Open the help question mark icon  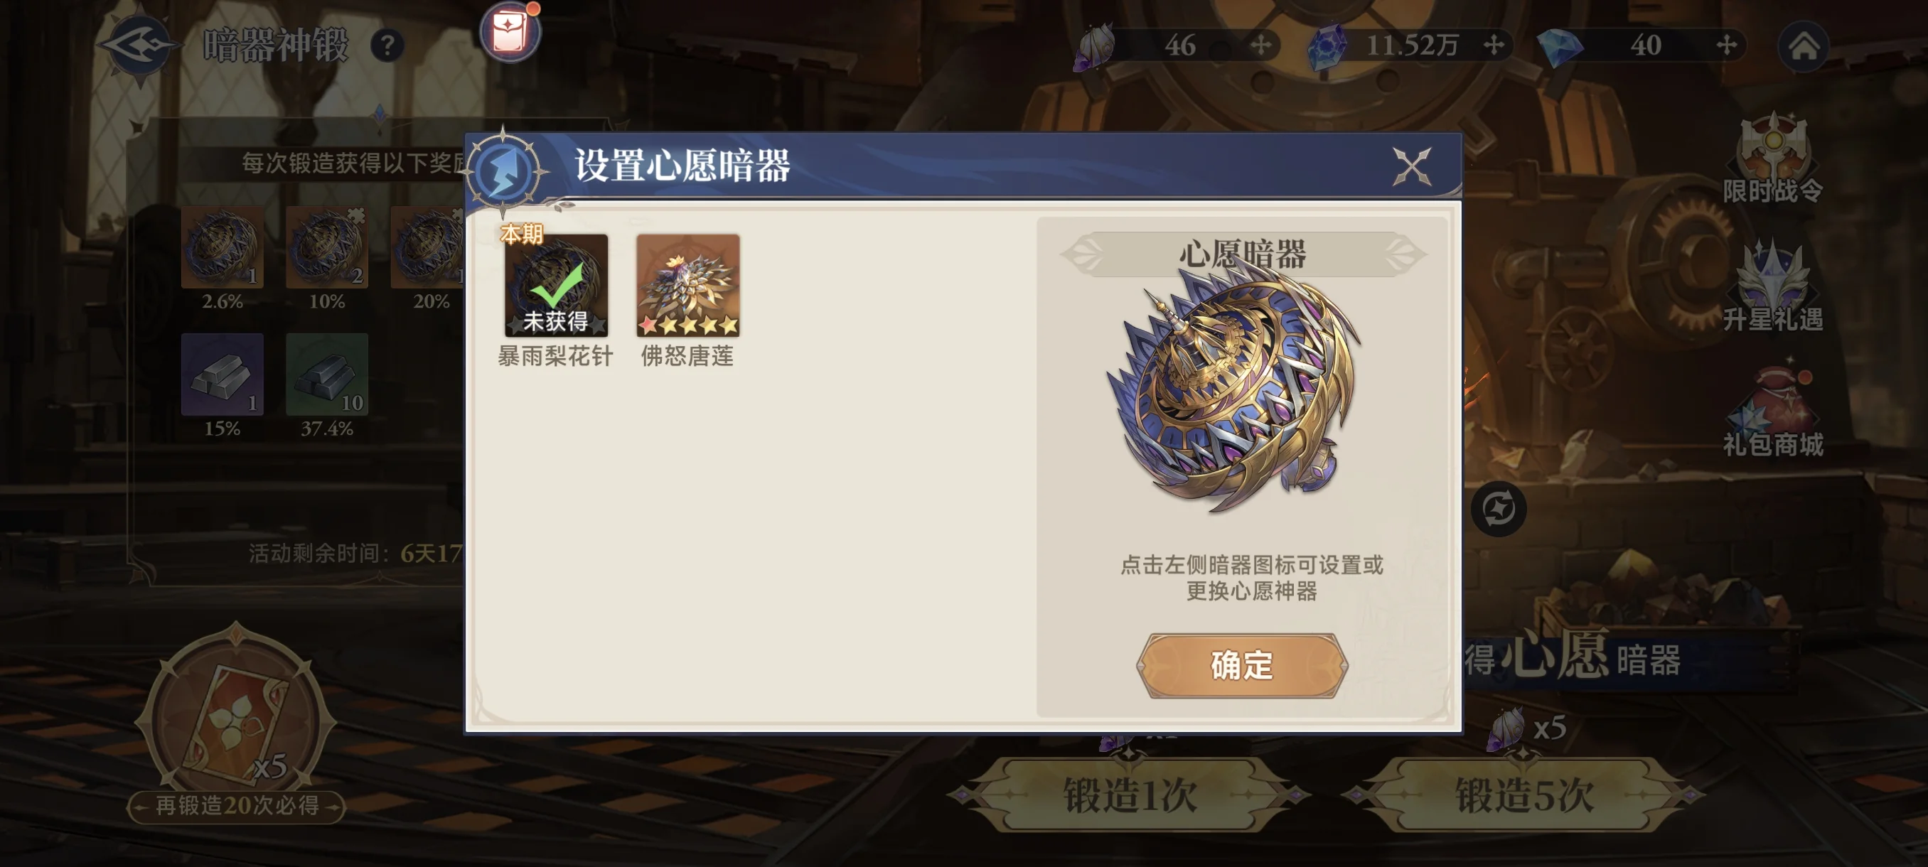[x=387, y=46]
